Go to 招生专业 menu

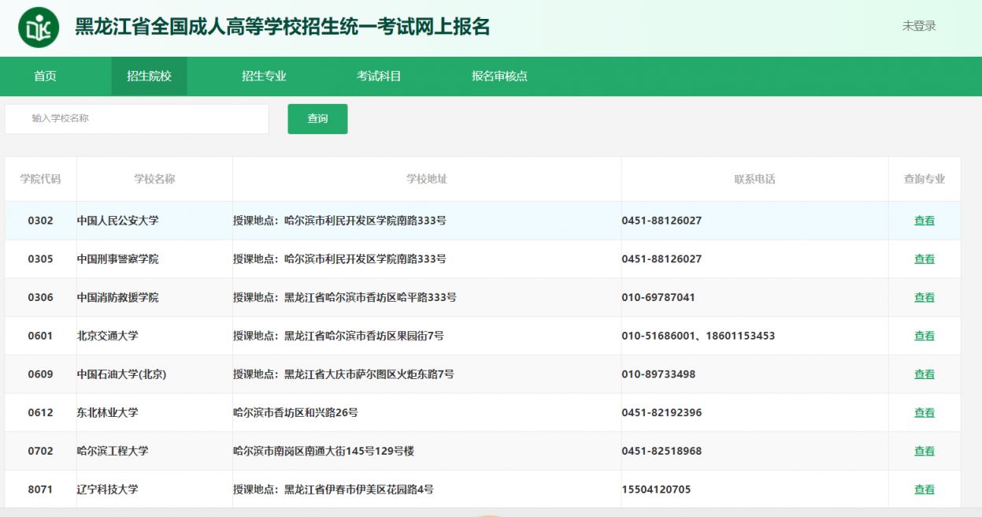pos(264,76)
